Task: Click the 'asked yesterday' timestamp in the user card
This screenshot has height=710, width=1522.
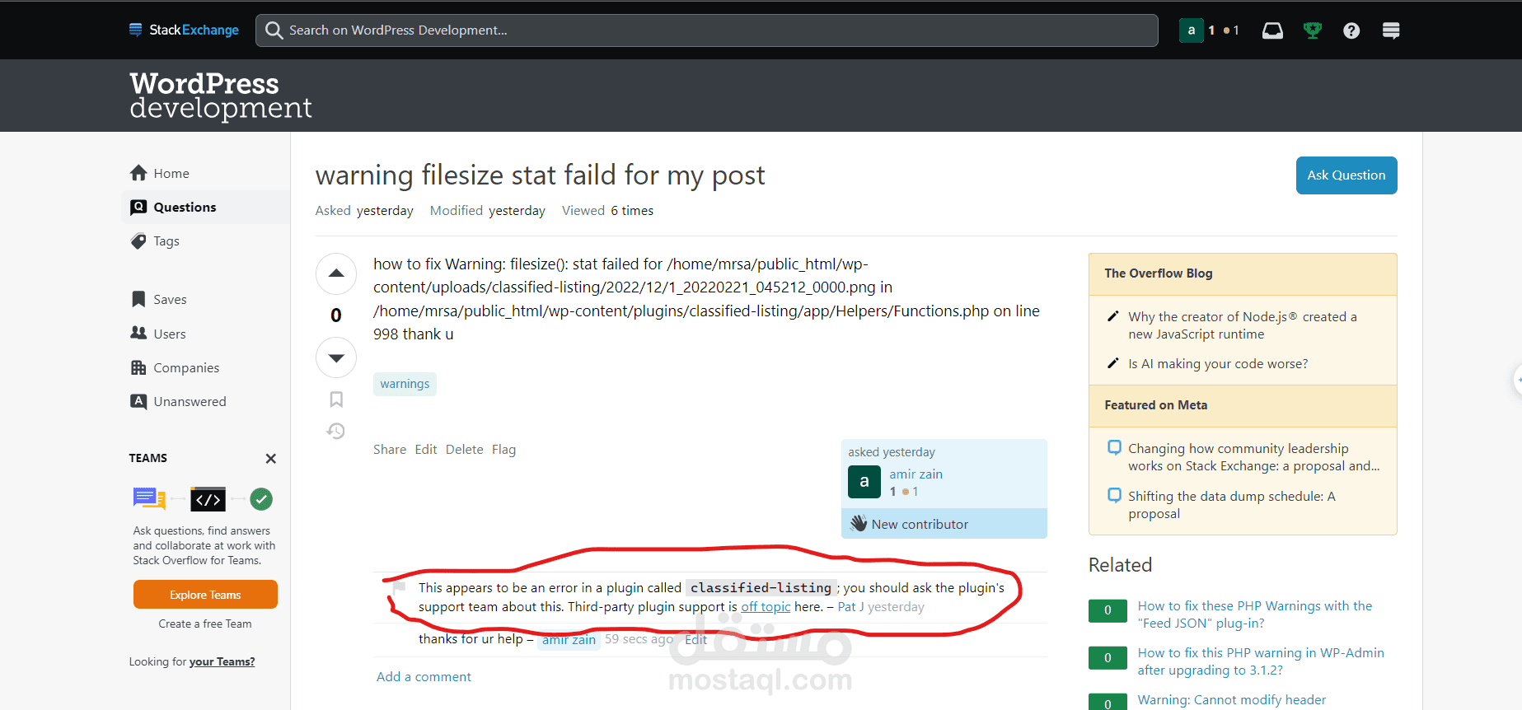Action: (x=892, y=452)
